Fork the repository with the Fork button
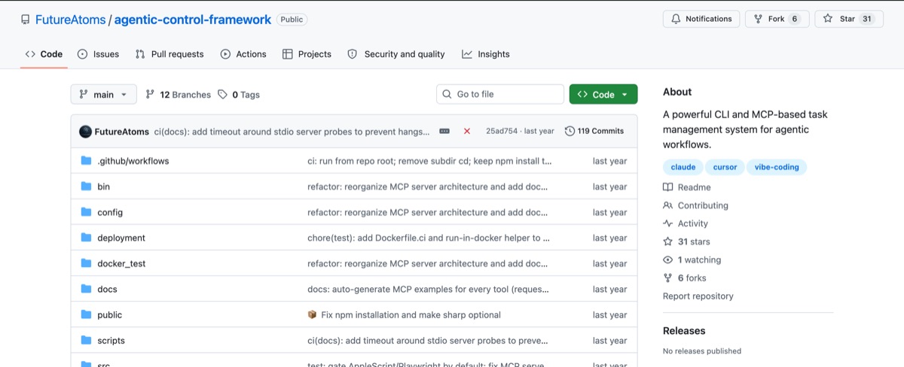Image resolution: width=904 pixels, height=367 pixels. pyautogui.click(x=777, y=19)
